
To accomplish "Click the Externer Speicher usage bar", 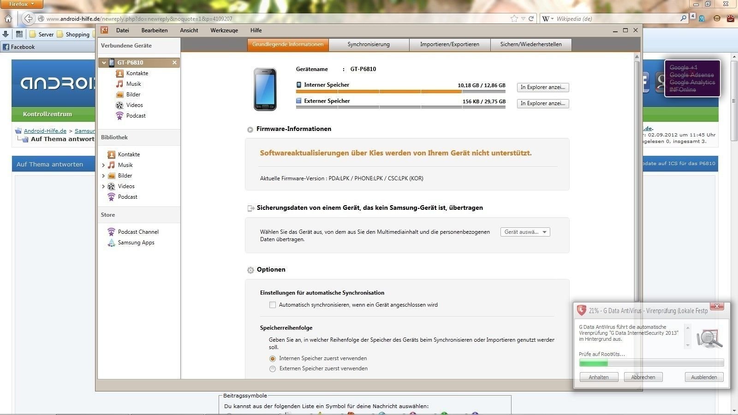I will [x=400, y=107].
